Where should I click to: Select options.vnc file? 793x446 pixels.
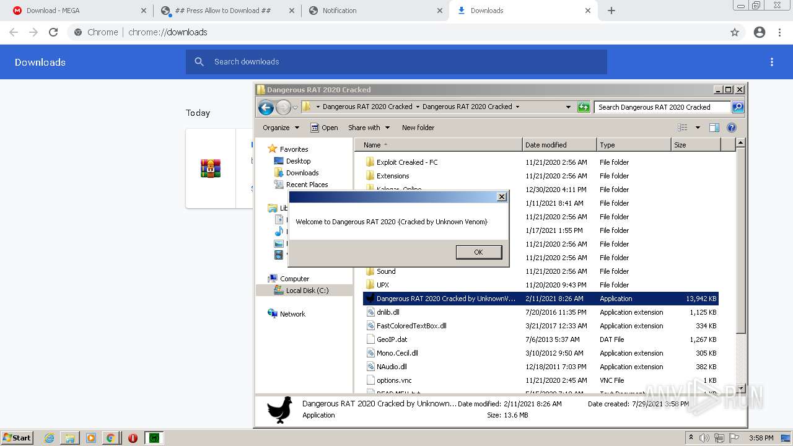(x=394, y=380)
